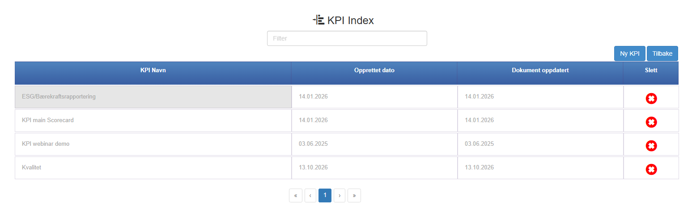Click the Tilbake button

pos(662,53)
